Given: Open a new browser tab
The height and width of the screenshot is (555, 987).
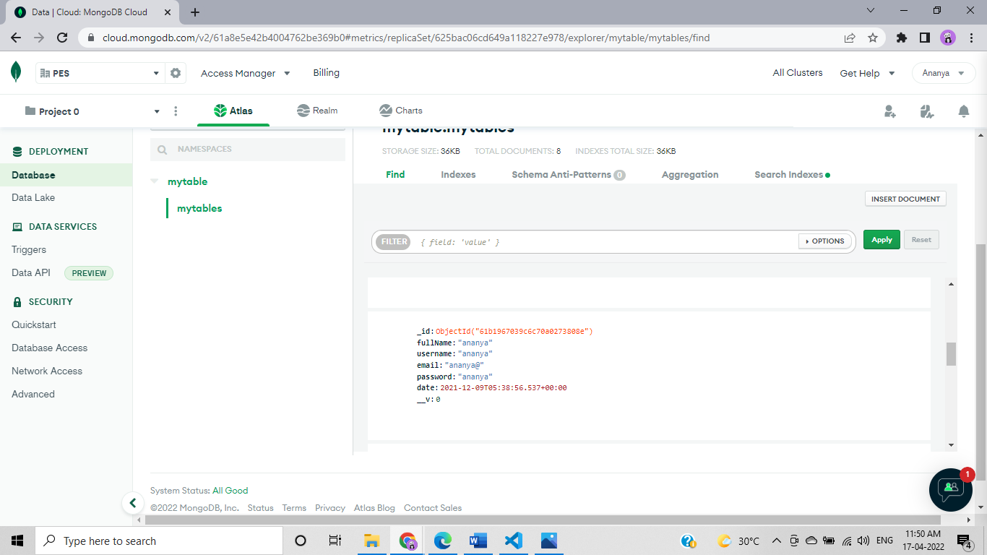Looking at the screenshot, I should (195, 12).
